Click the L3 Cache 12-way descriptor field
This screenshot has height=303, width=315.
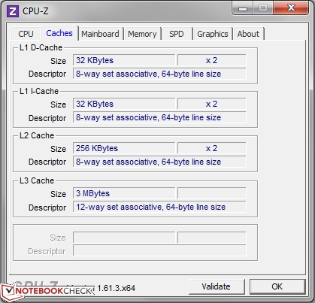pos(159,207)
